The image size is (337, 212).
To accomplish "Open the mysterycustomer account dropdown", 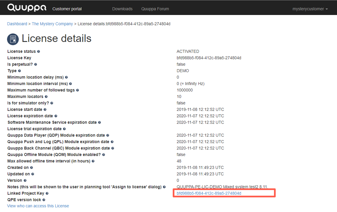I will [x=310, y=9].
